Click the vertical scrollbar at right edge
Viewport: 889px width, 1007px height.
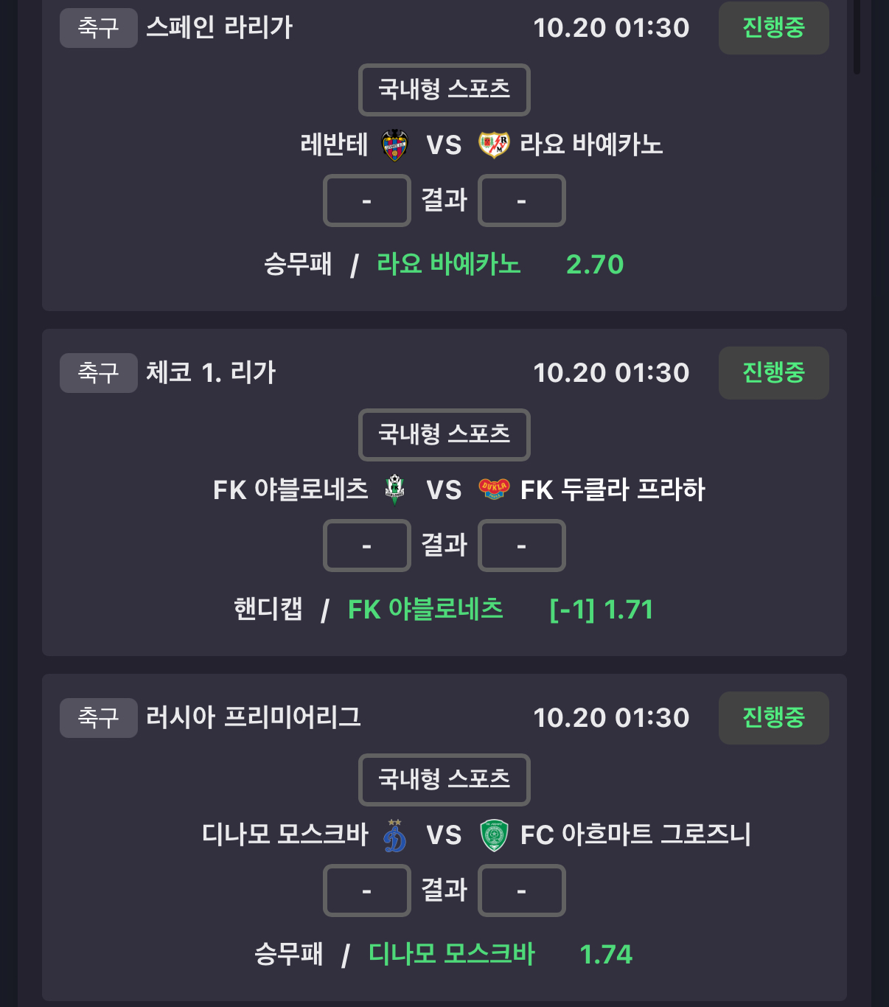pyautogui.click(x=857, y=37)
